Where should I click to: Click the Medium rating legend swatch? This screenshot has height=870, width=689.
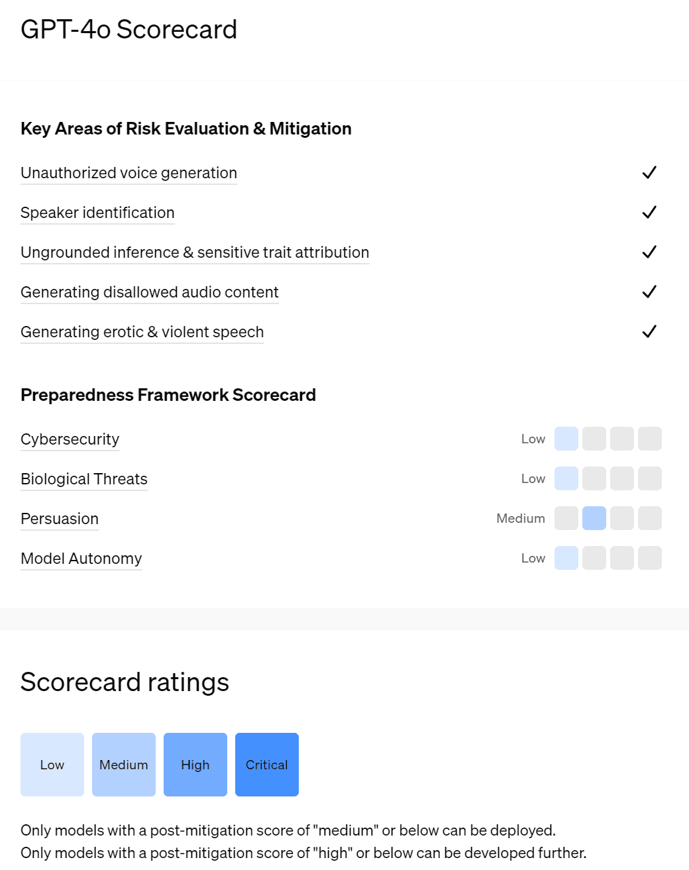tap(124, 765)
